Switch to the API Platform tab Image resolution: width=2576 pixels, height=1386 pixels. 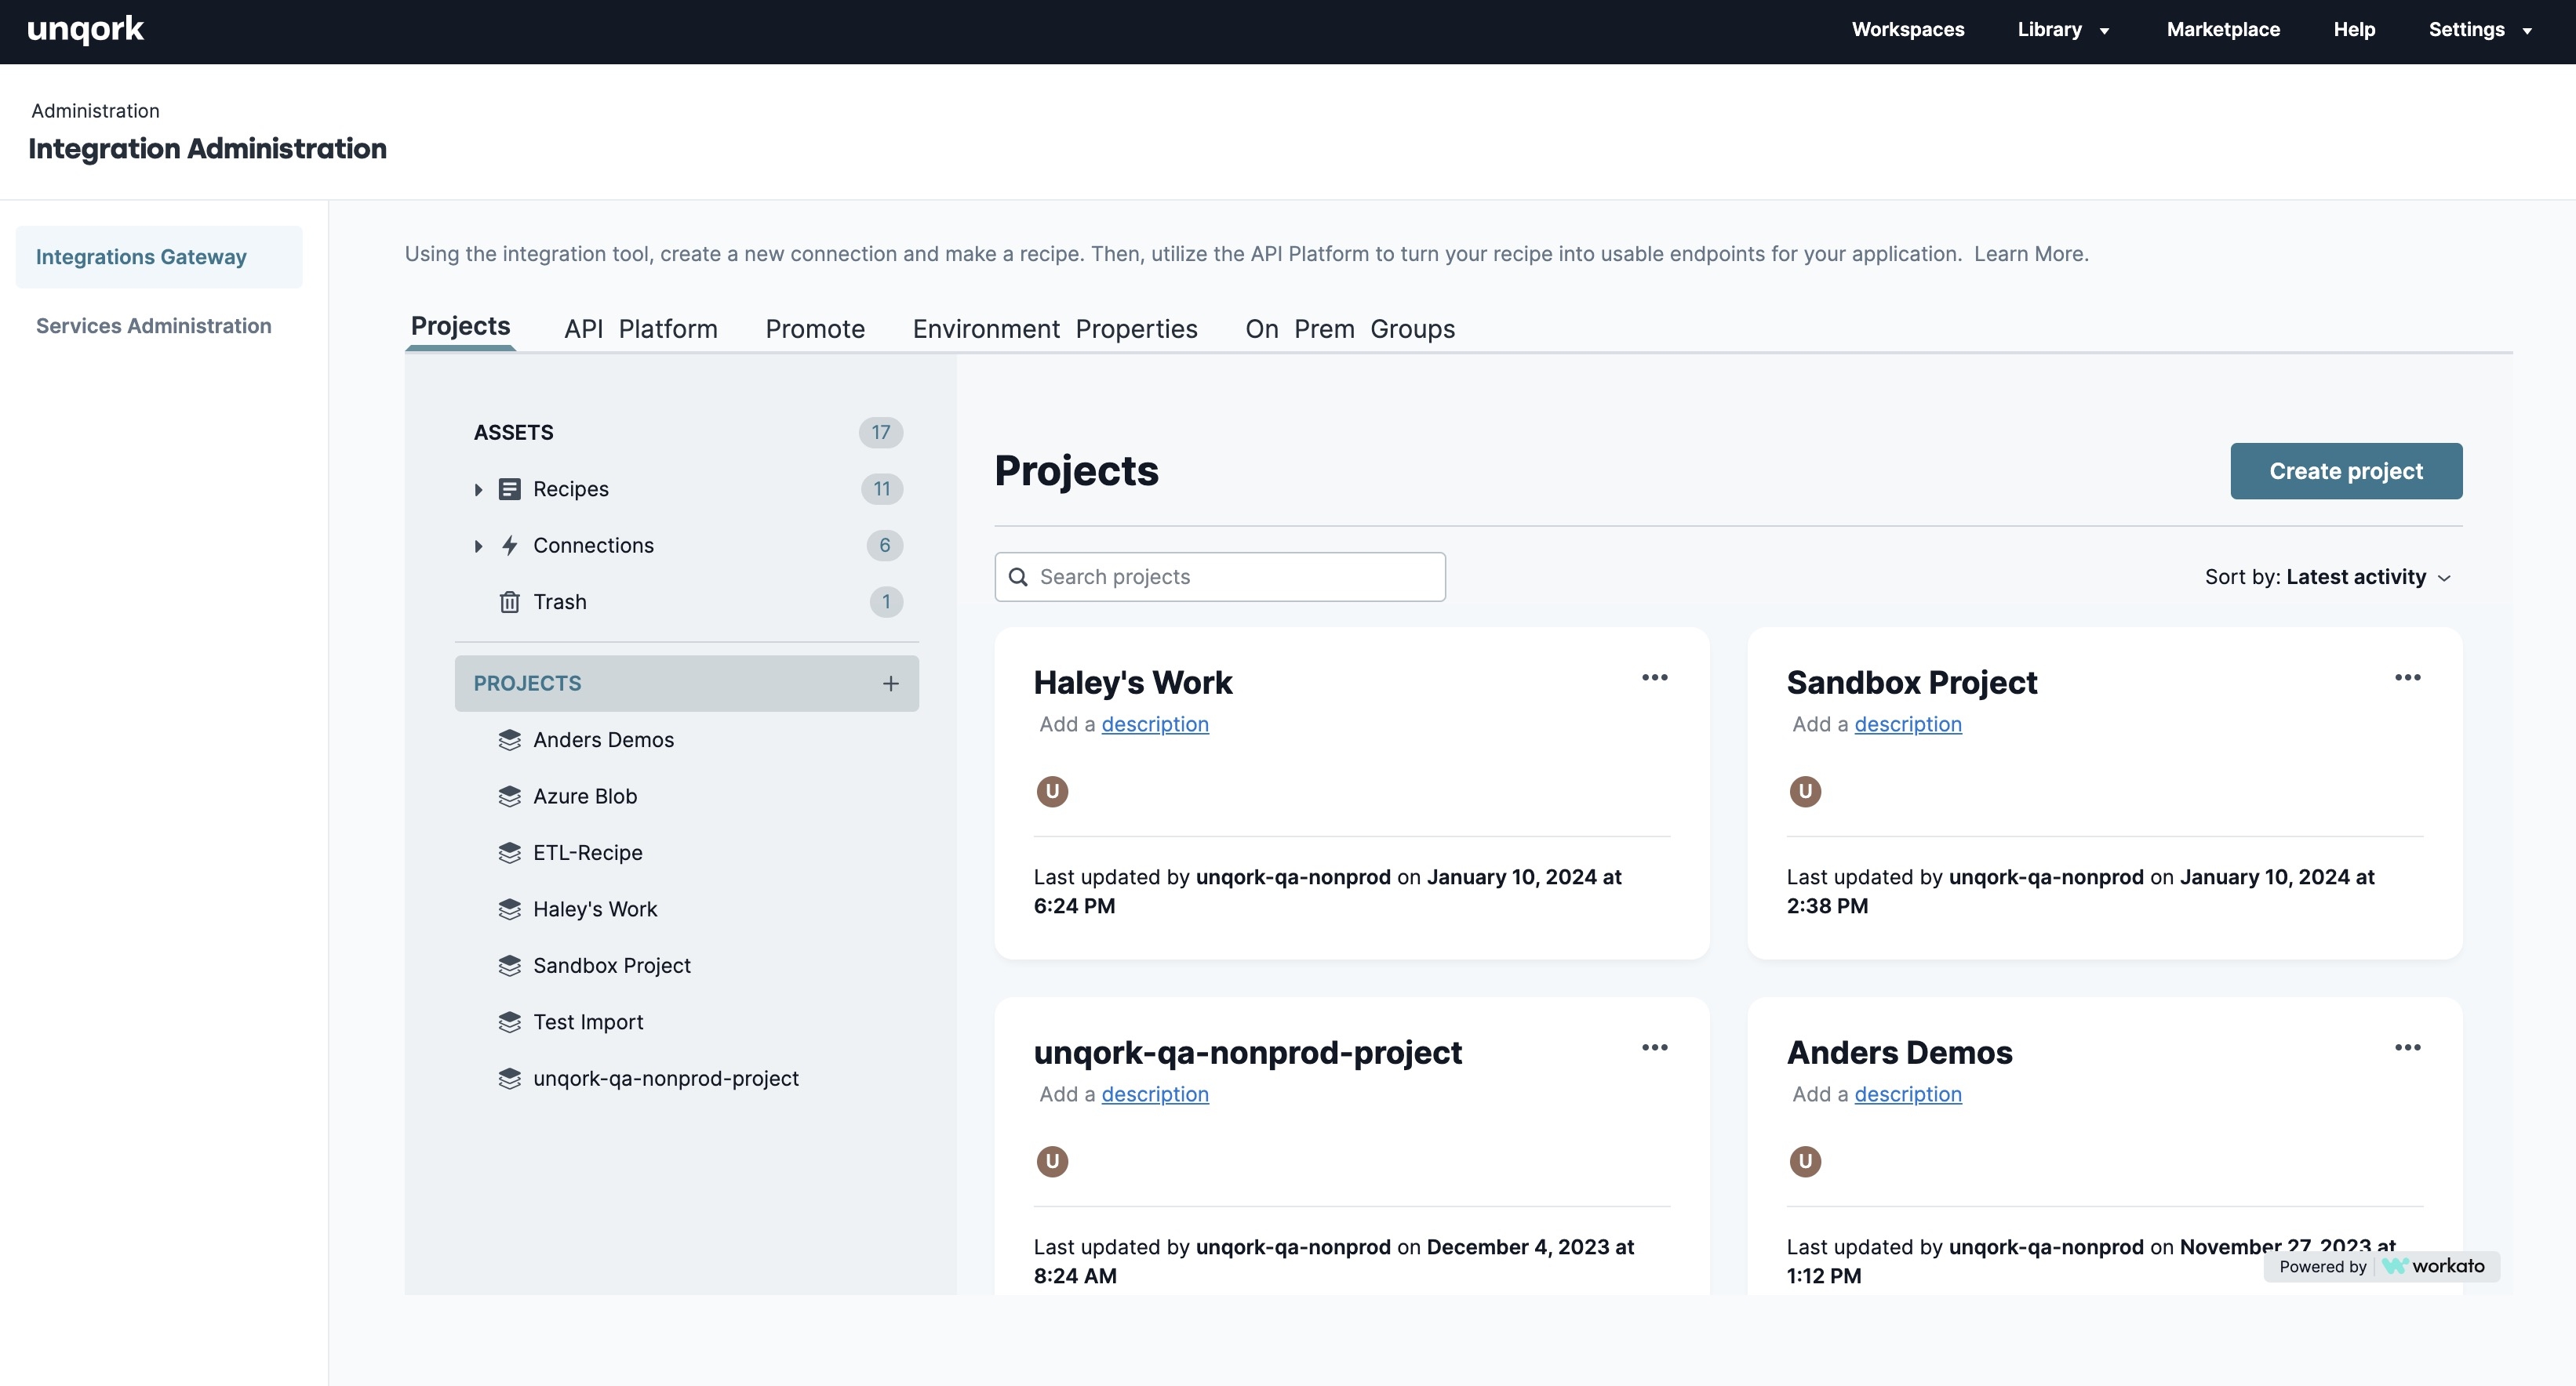point(640,328)
